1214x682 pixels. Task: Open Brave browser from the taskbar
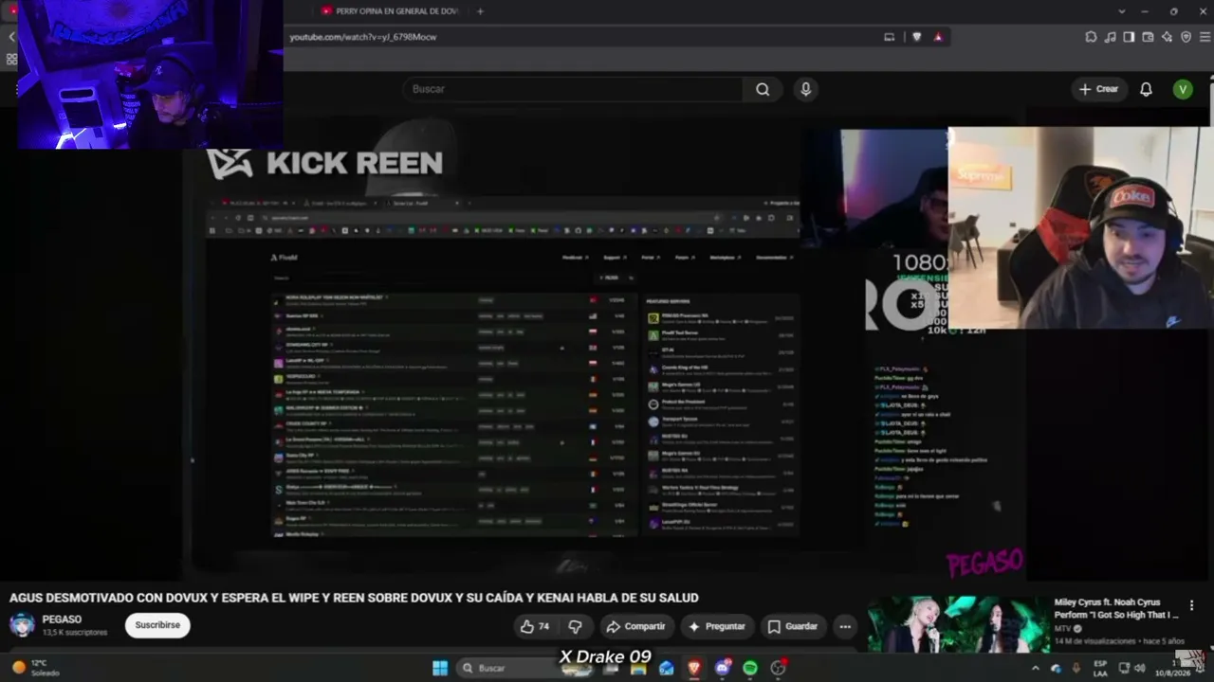click(694, 668)
